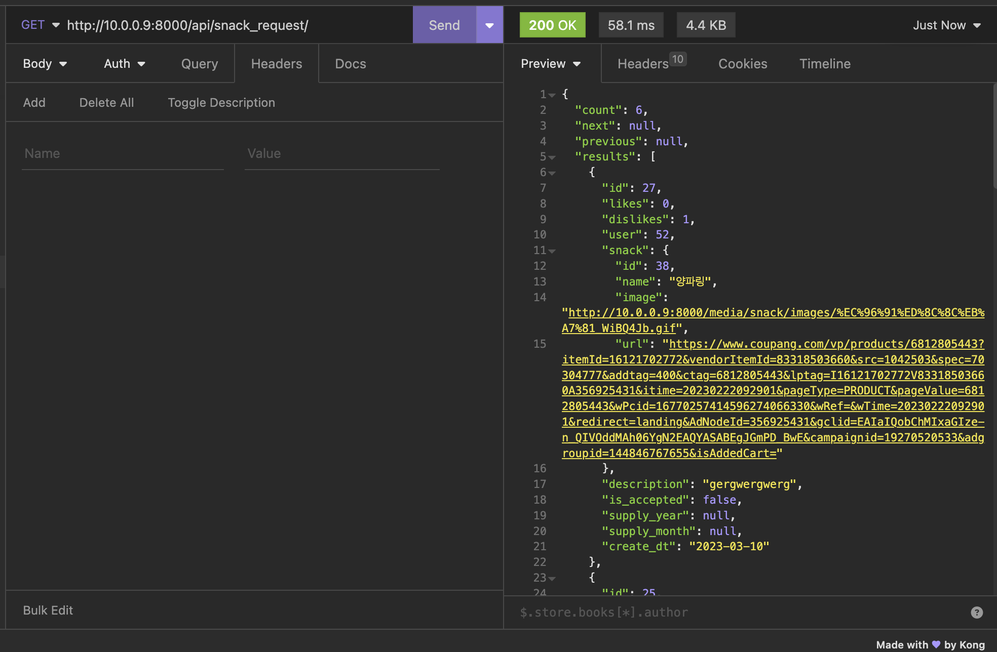The width and height of the screenshot is (997, 652).
Task: Collapse the results array at line 5
Action: click(x=552, y=157)
